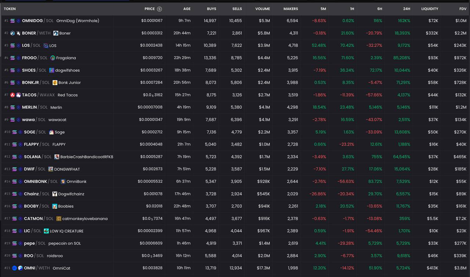Click the OmniBonk token logo

coord(63,182)
